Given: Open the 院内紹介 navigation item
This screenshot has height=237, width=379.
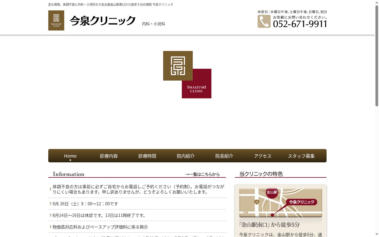Looking at the screenshot, I should tap(186, 156).
